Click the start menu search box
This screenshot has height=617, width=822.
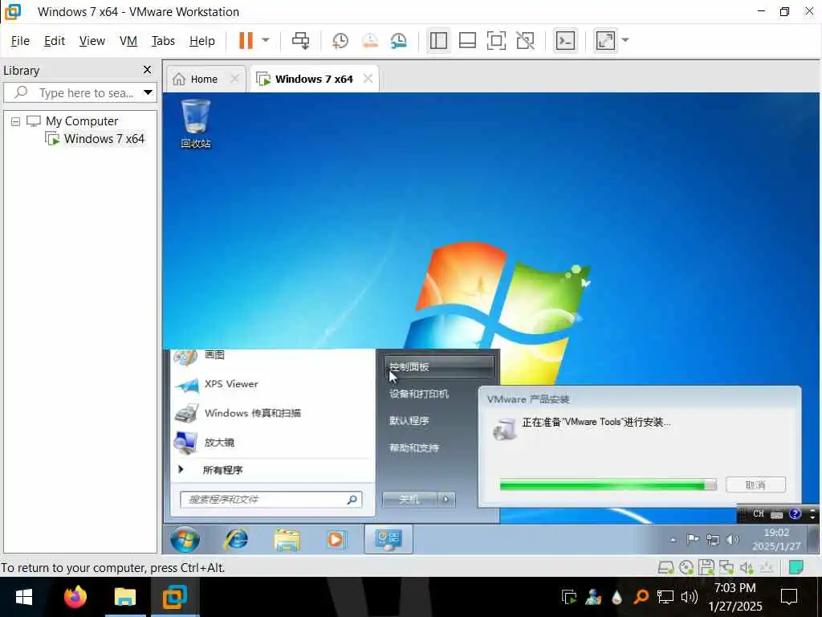(x=271, y=500)
